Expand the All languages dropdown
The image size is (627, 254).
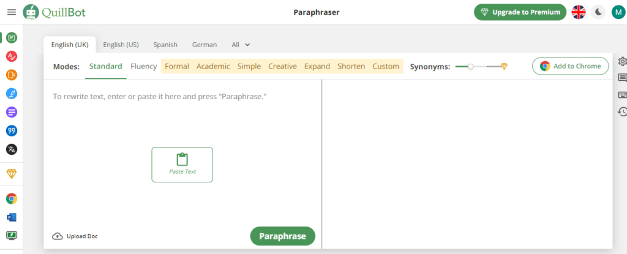tap(241, 45)
